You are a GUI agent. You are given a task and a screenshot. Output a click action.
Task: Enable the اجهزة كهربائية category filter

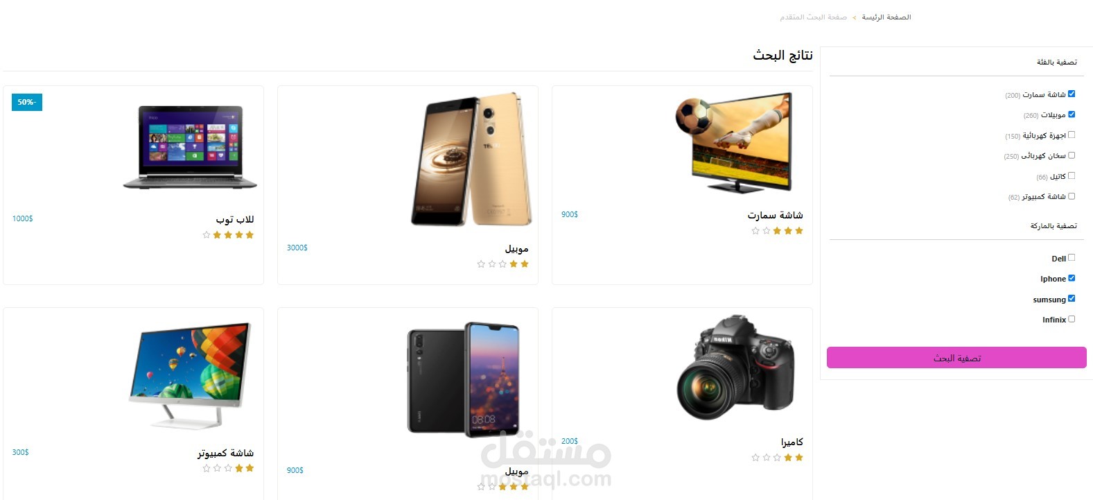(x=1072, y=135)
